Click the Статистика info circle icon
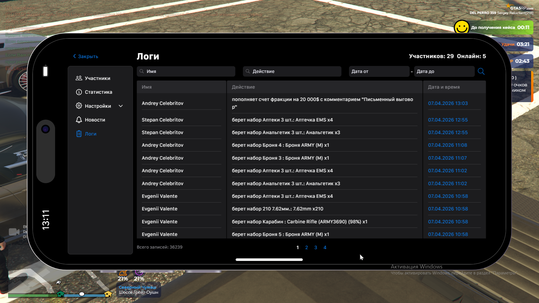This screenshot has height=303, width=539. coord(79,92)
